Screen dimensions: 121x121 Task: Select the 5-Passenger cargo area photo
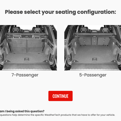[x=93, y=48]
